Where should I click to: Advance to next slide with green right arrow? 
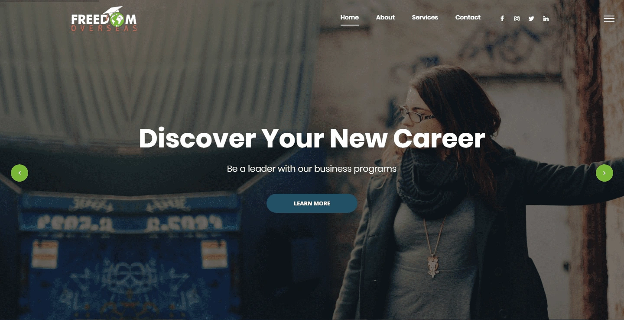[604, 173]
